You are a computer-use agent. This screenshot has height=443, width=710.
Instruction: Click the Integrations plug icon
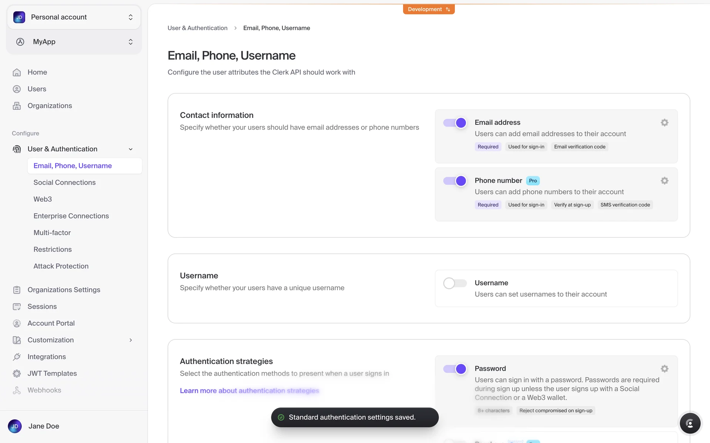17,357
